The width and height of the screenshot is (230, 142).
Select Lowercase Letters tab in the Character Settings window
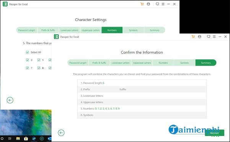click(69, 30)
